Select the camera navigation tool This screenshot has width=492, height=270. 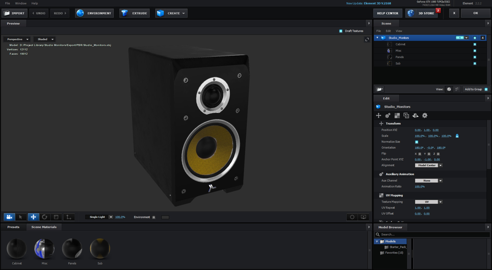(9, 217)
